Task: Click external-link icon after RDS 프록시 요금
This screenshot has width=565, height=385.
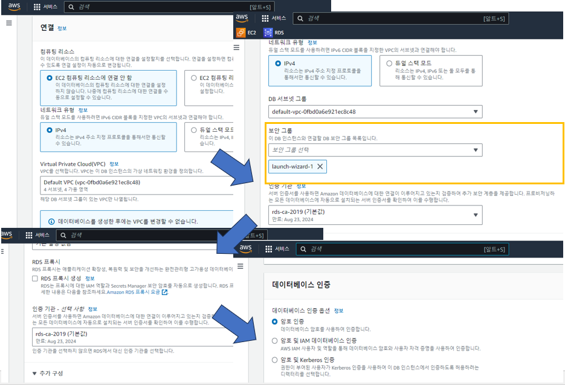Action: [165, 293]
